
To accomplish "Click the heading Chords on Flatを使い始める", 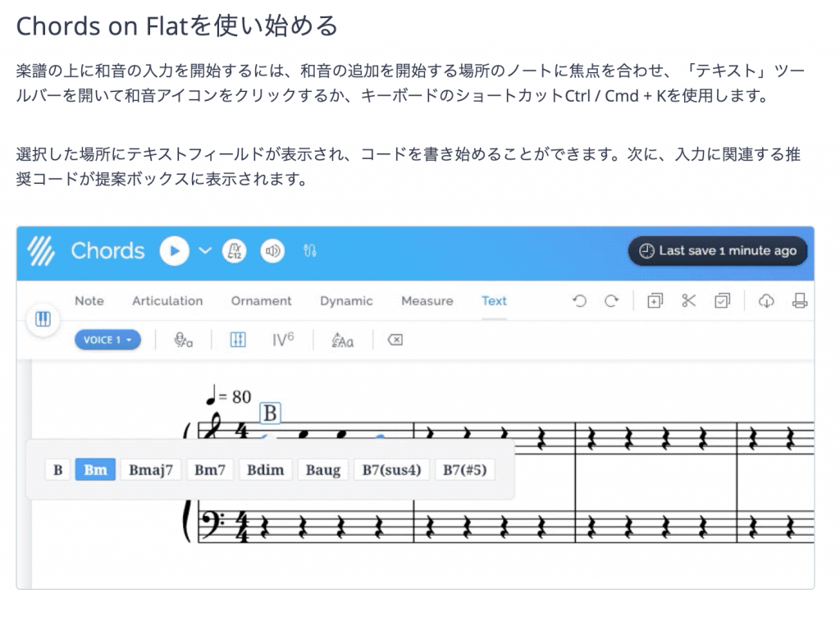I will click(x=177, y=25).
